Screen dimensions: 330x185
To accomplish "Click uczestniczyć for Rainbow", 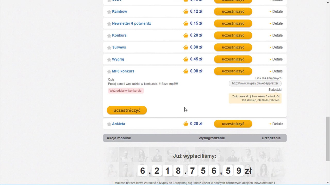I will (x=233, y=12).
